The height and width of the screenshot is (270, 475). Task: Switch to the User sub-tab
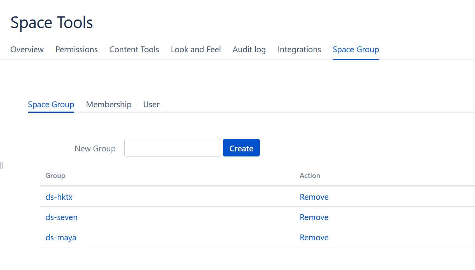[x=151, y=105]
